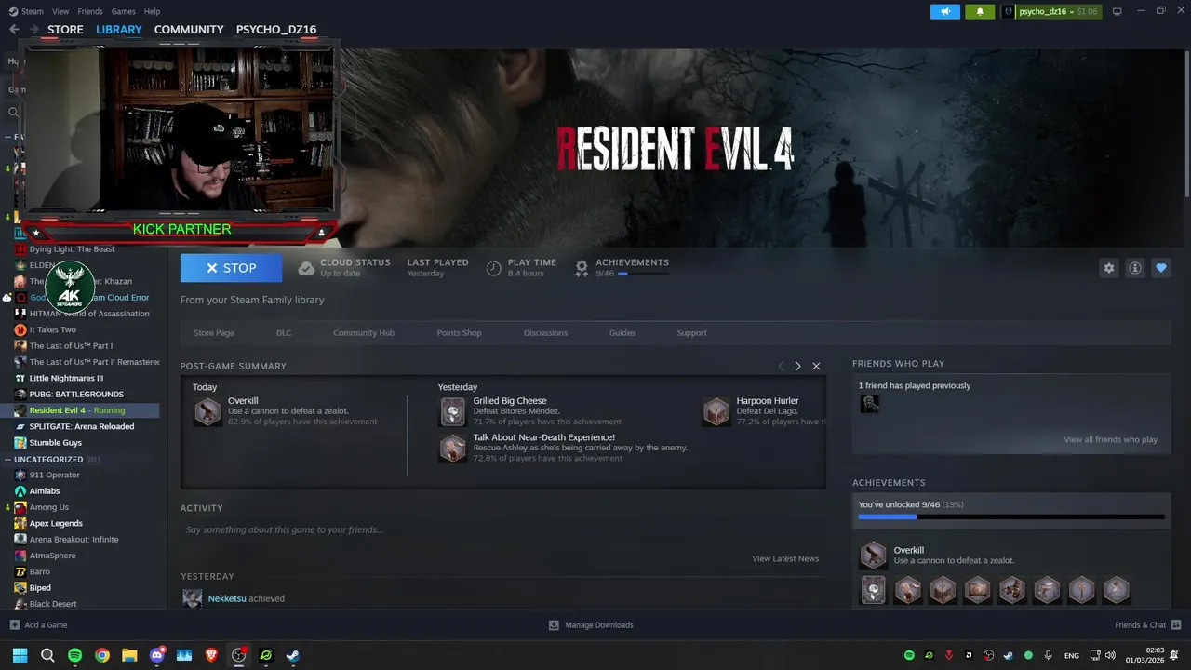This screenshot has height=670, width=1191.
Task: Select PUBG: BATTLEGROUNDS in library
Action: tap(76, 394)
